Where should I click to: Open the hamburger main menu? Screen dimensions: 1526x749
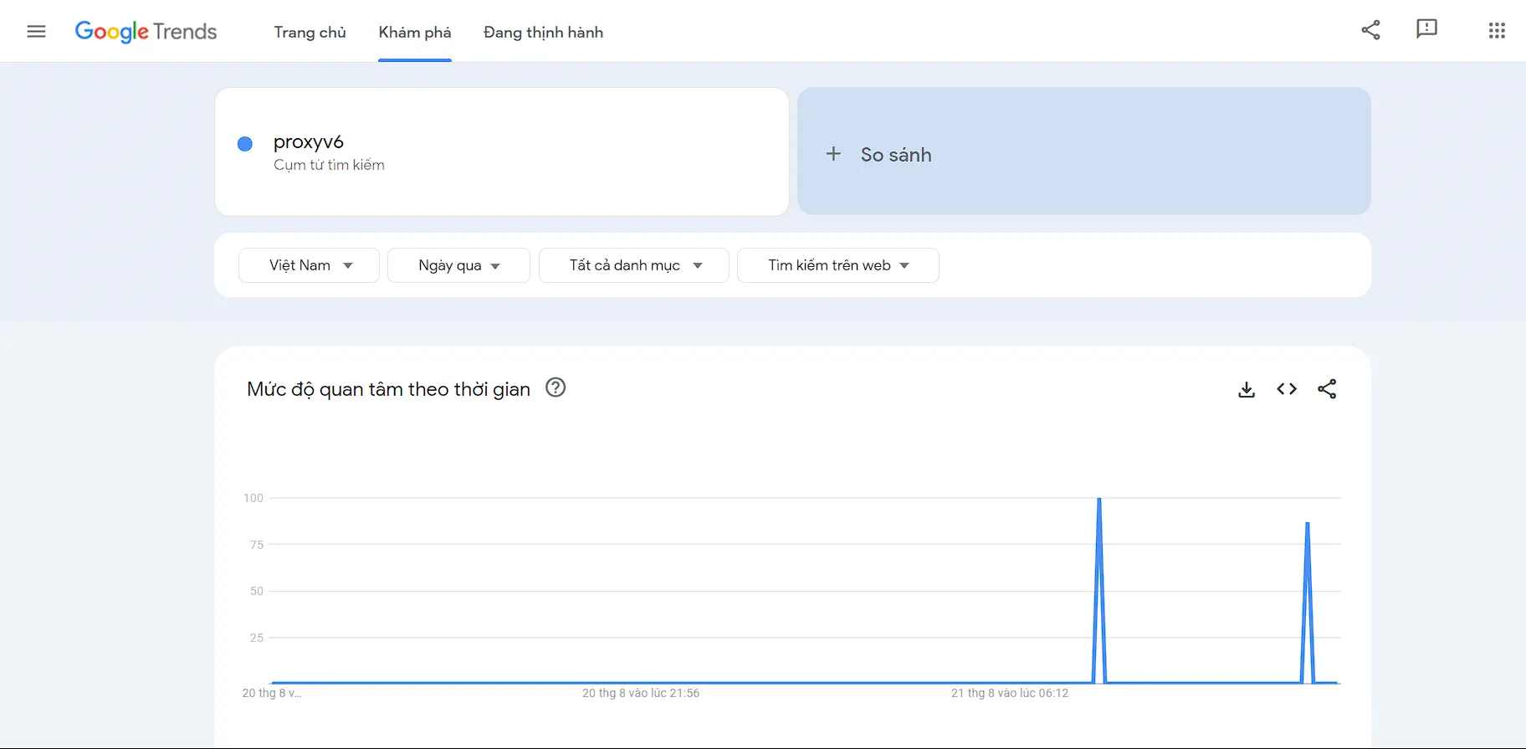pos(36,32)
